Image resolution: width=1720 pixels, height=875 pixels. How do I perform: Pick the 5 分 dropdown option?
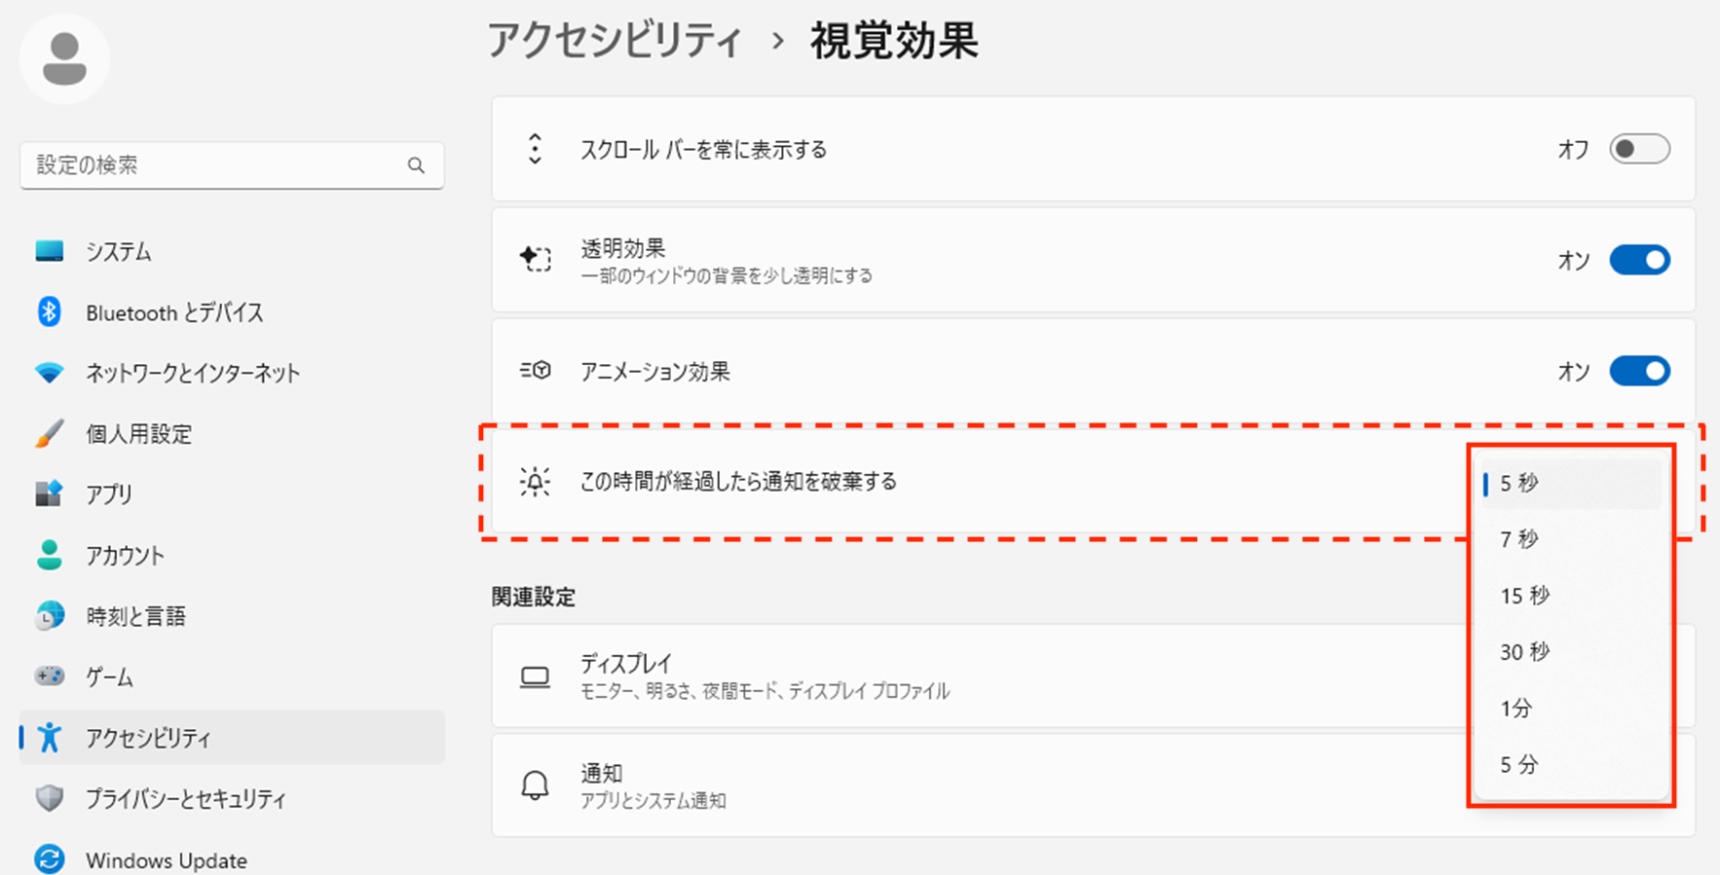click(x=1519, y=765)
